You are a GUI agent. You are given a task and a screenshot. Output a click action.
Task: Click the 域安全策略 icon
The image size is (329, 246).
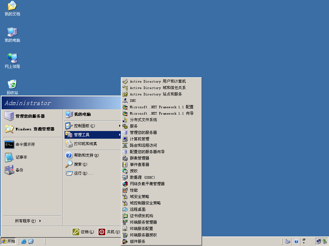125,197
